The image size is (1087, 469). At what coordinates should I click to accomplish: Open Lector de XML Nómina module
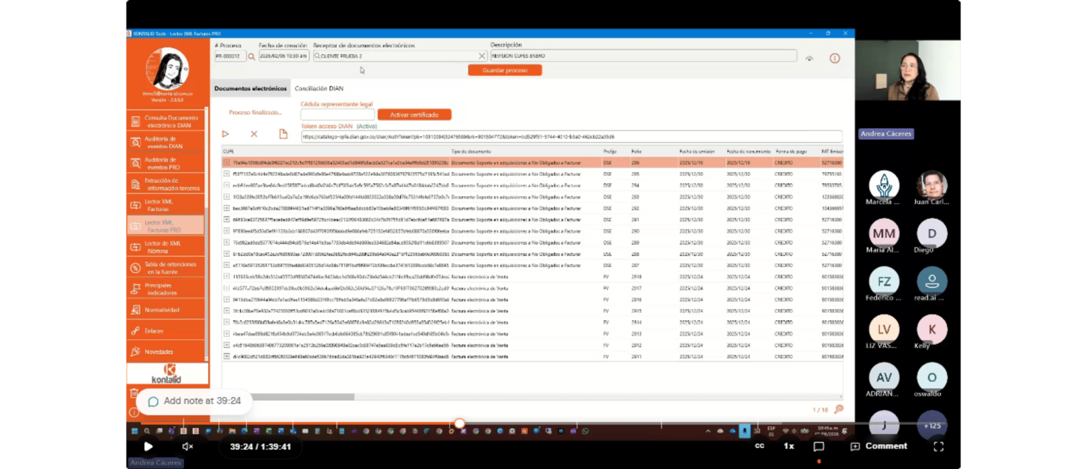coord(166,247)
